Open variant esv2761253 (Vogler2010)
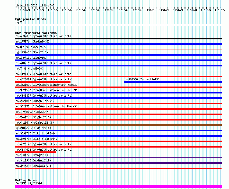This screenshot has height=189, width=229. [x=33, y=117]
